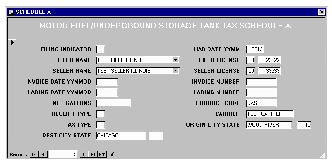Click SELLER LICENSE prefix field 00

pyautogui.click(x=251, y=71)
